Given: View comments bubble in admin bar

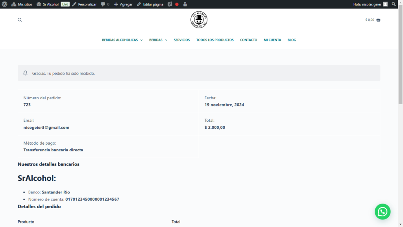Looking at the screenshot, I should click(x=105, y=4).
